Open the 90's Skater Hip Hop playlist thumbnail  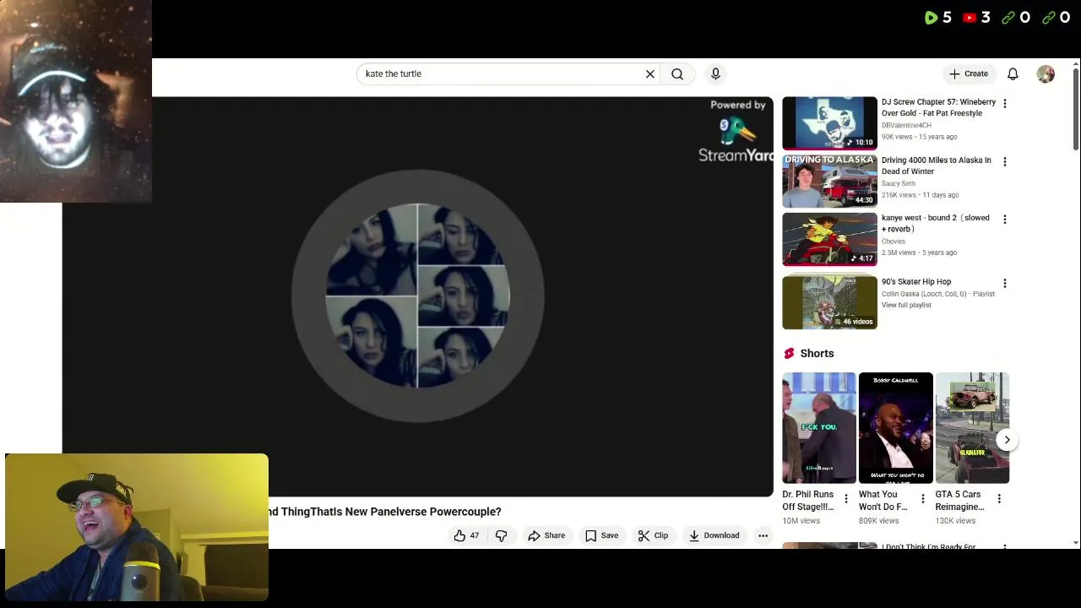pos(829,301)
